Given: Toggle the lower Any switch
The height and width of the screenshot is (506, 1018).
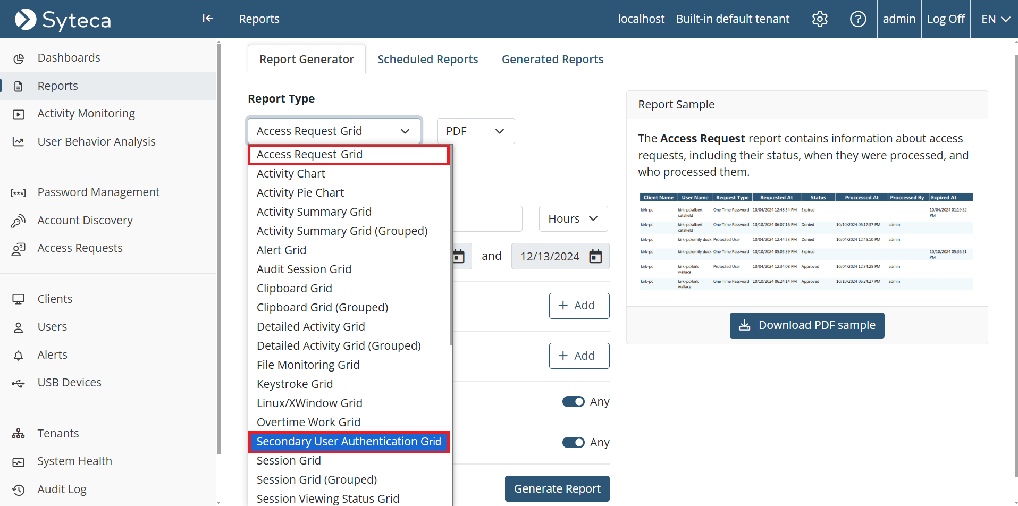Looking at the screenshot, I should (x=573, y=443).
